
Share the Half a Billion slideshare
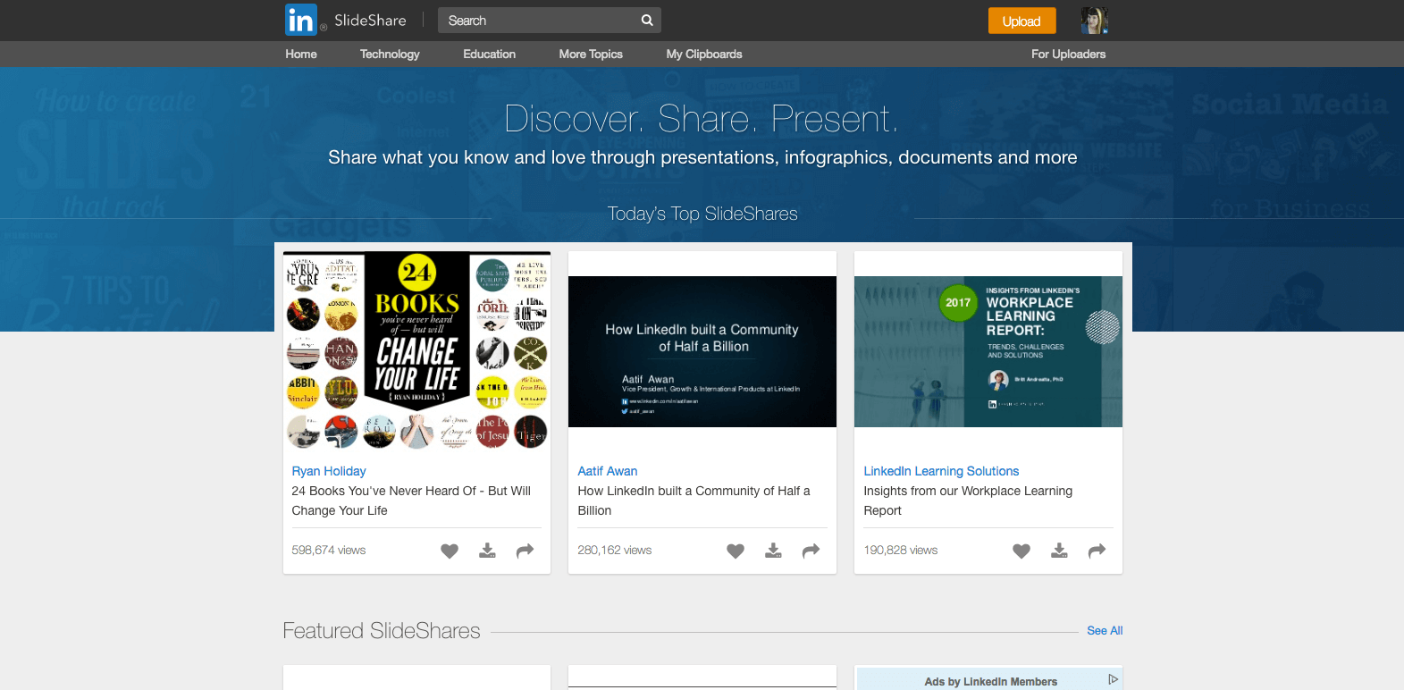[x=811, y=551]
